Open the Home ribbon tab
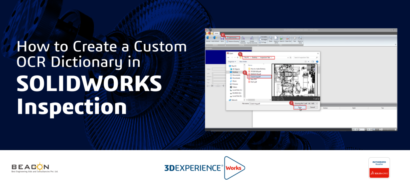Screen dimensions: 410x186 pyautogui.click(x=217, y=34)
